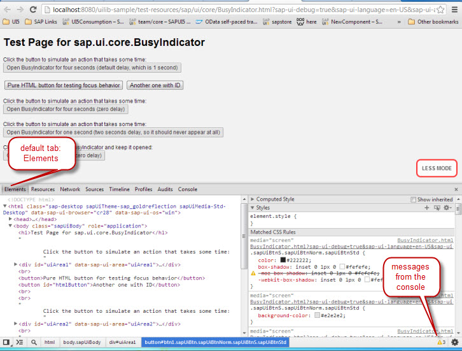Show console drawer icon
Viewport: 462px width, 351px height.
(20, 342)
